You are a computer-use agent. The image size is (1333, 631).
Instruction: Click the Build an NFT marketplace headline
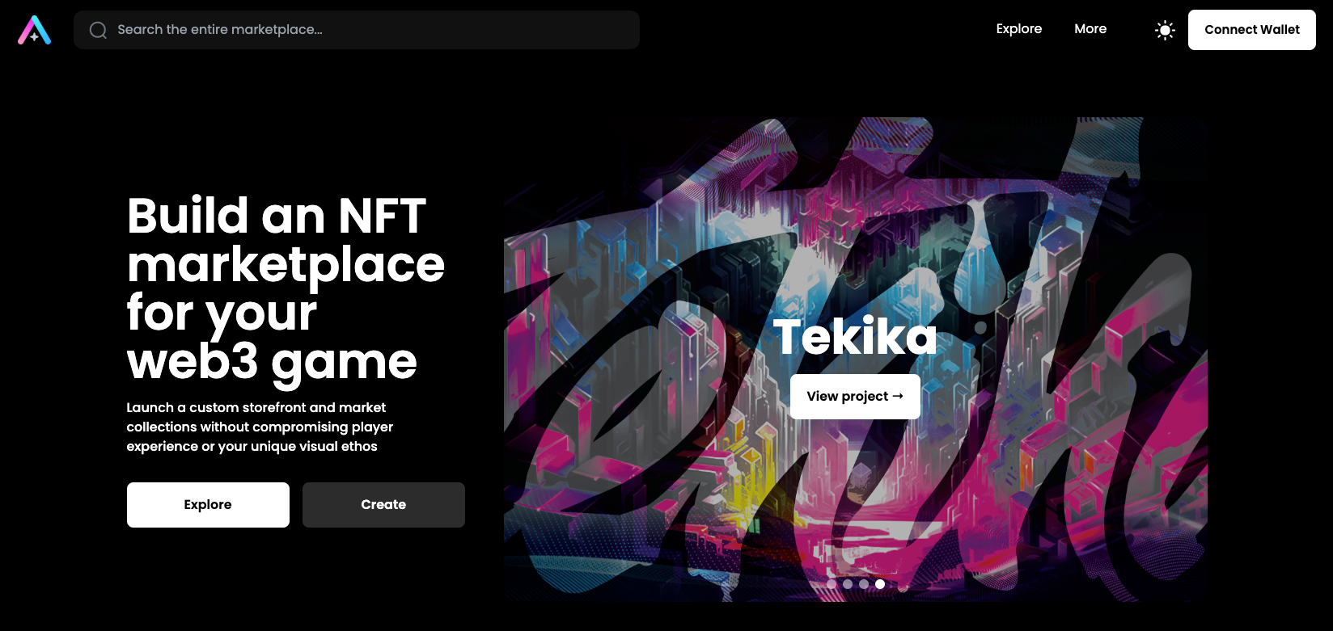pos(286,288)
